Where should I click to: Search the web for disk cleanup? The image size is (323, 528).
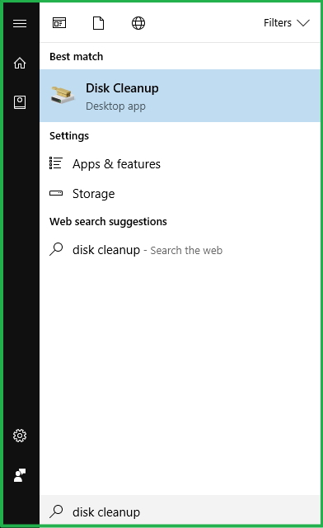[180, 250]
